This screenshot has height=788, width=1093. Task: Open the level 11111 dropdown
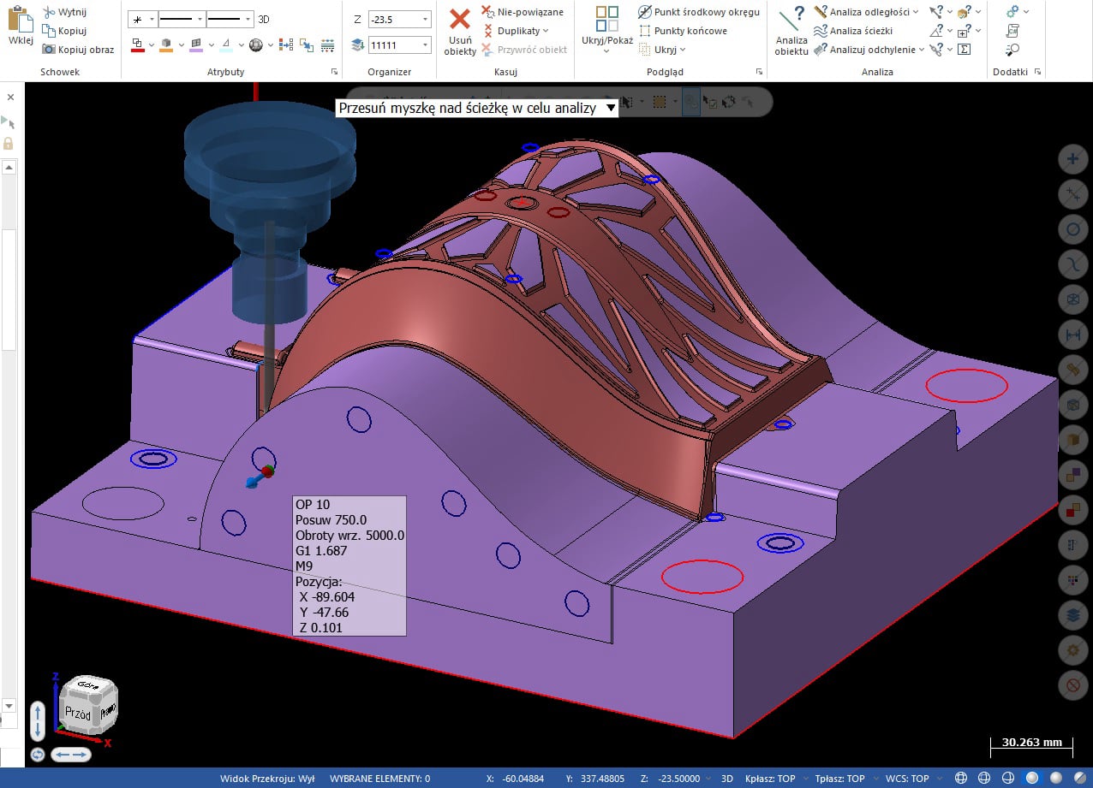(425, 44)
